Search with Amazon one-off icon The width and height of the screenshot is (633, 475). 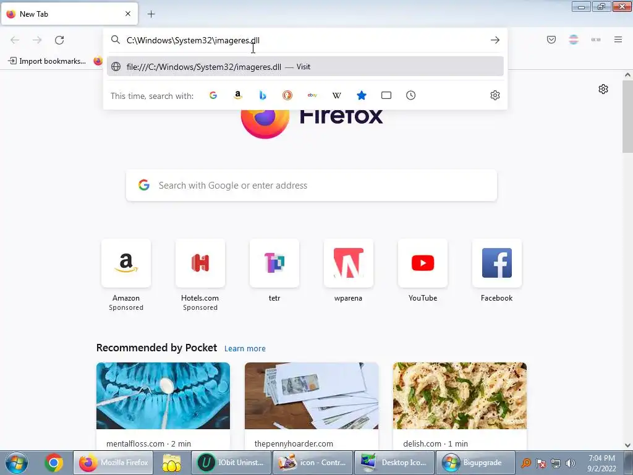pyautogui.click(x=238, y=95)
